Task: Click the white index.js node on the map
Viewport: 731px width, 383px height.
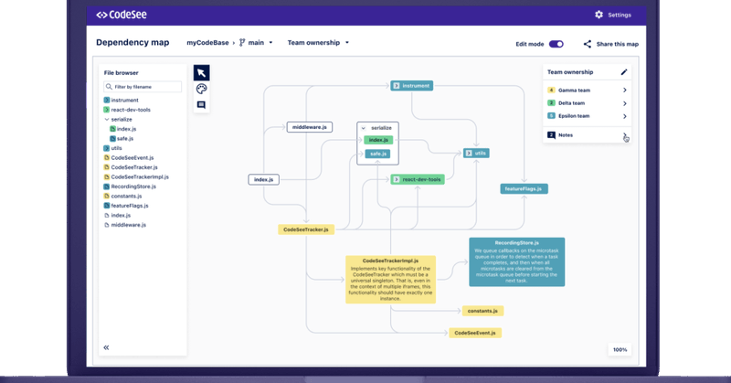Action: [264, 179]
